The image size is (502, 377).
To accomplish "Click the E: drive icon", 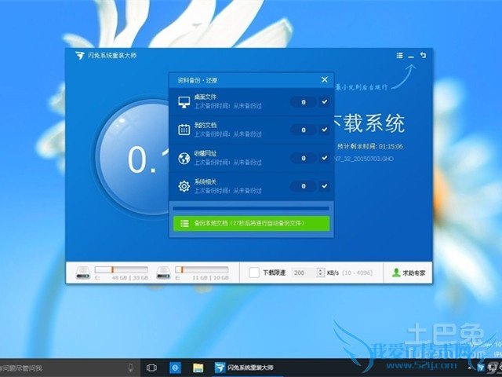I will pyautogui.click(x=163, y=273).
